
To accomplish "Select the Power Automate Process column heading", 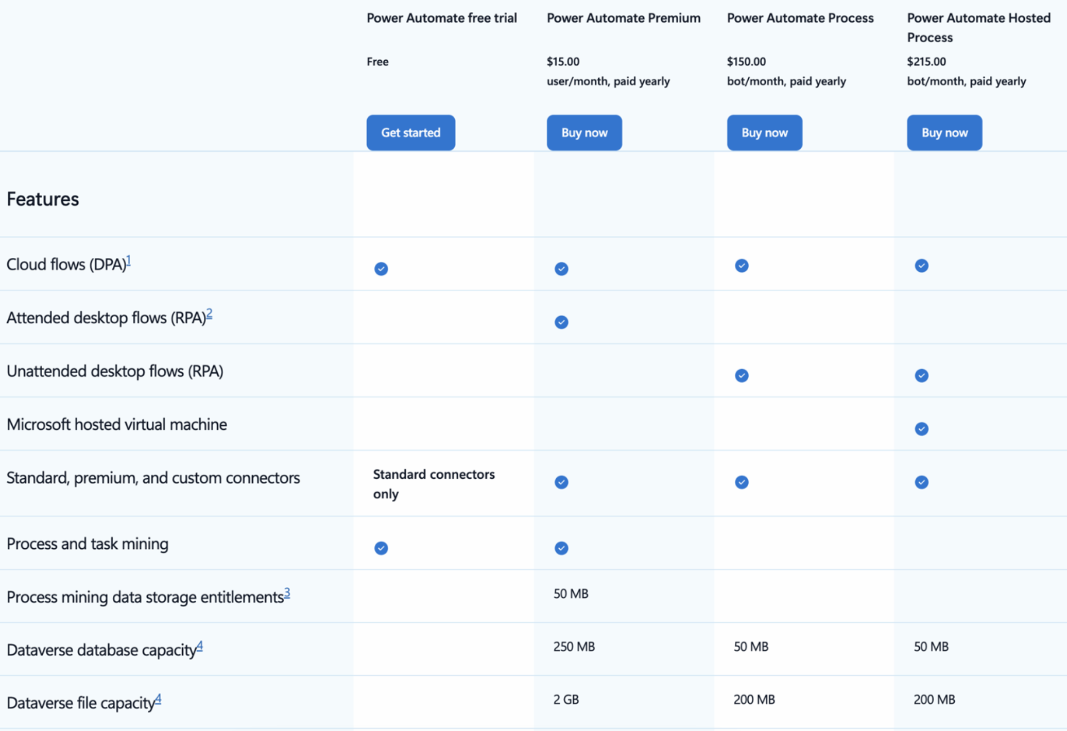I will tap(800, 18).
